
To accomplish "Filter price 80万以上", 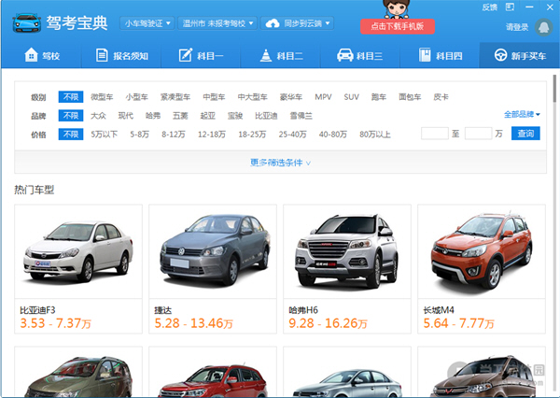I will (375, 135).
